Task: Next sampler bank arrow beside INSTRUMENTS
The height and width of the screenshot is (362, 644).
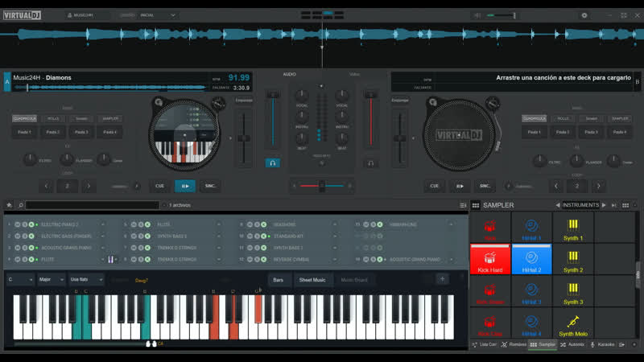Action: tap(604, 205)
